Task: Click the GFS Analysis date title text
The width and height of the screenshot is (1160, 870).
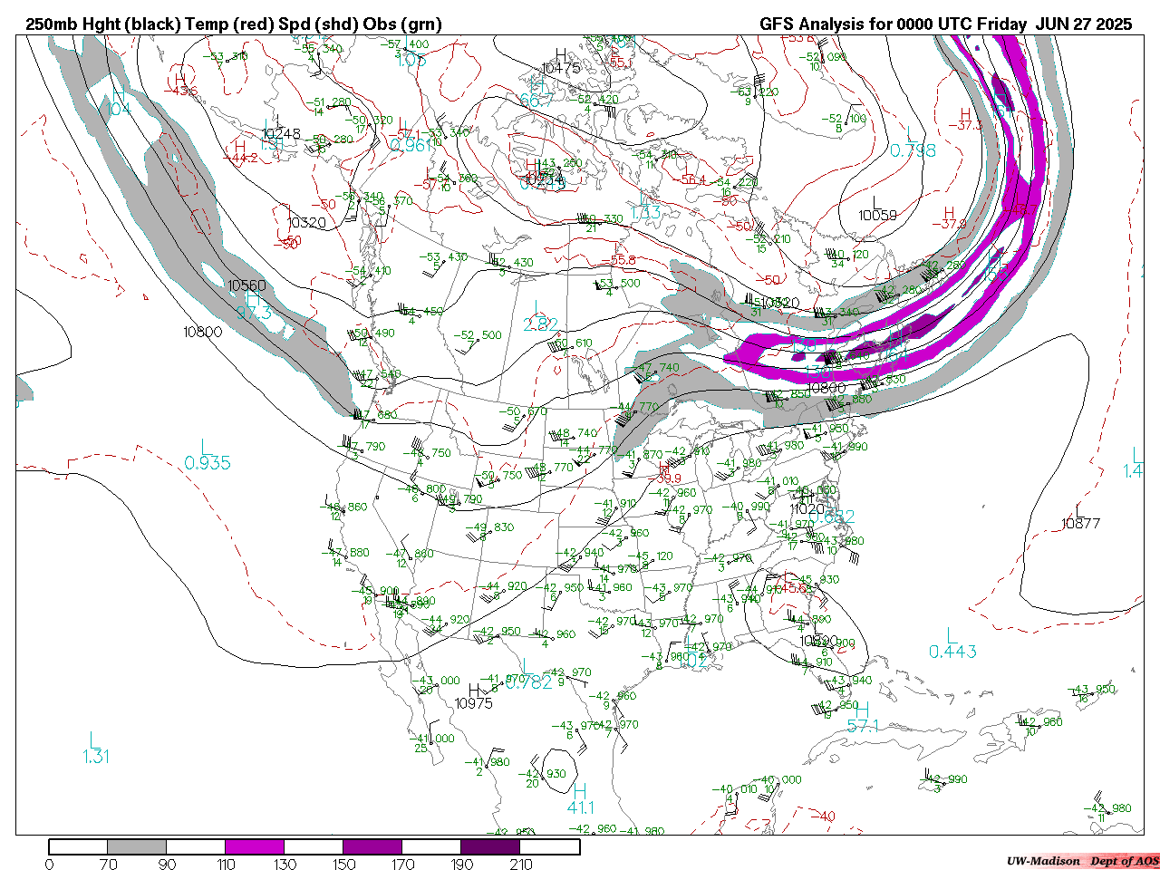Action: (945, 24)
